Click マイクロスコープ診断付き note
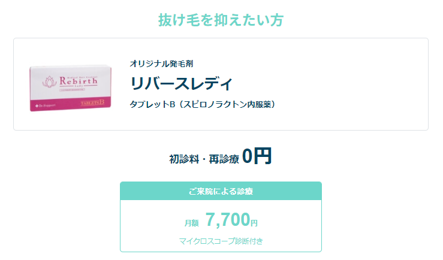443x260 pixels. pyautogui.click(x=221, y=241)
